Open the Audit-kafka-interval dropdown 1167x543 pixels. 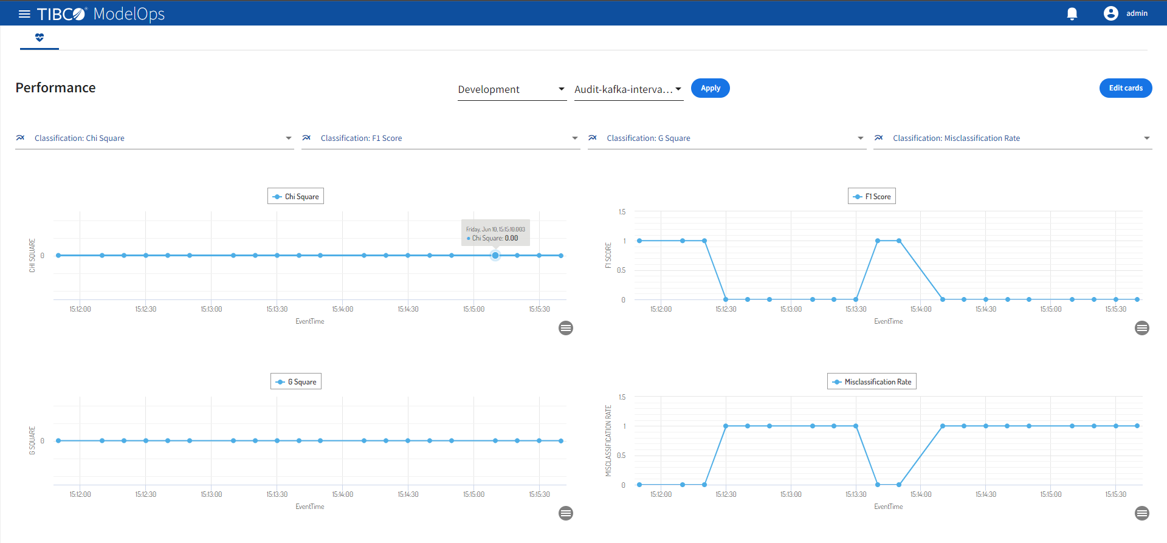click(628, 89)
